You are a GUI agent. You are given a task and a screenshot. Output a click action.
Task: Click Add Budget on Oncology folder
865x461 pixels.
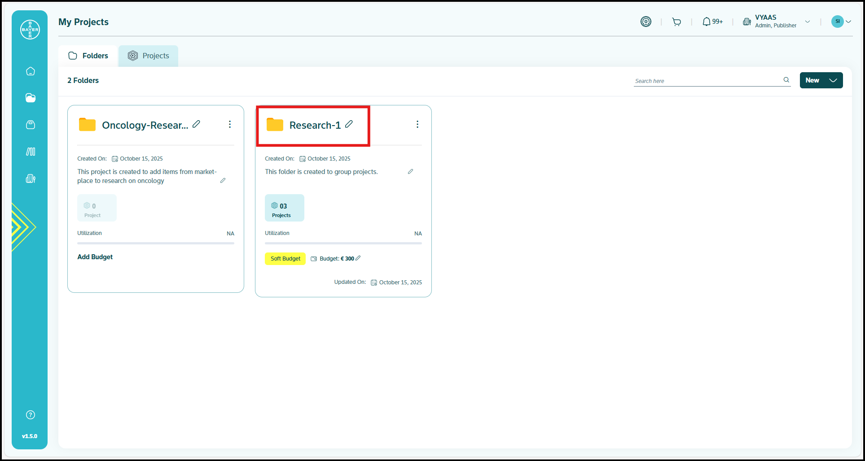click(x=95, y=257)
